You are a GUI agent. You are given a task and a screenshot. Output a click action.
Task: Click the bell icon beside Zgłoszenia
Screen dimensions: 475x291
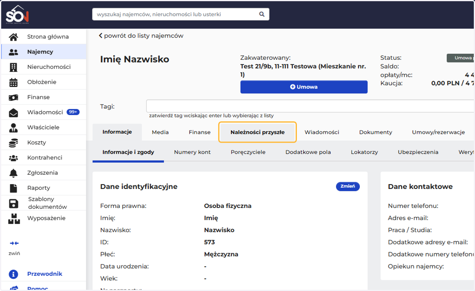(13, 173)
